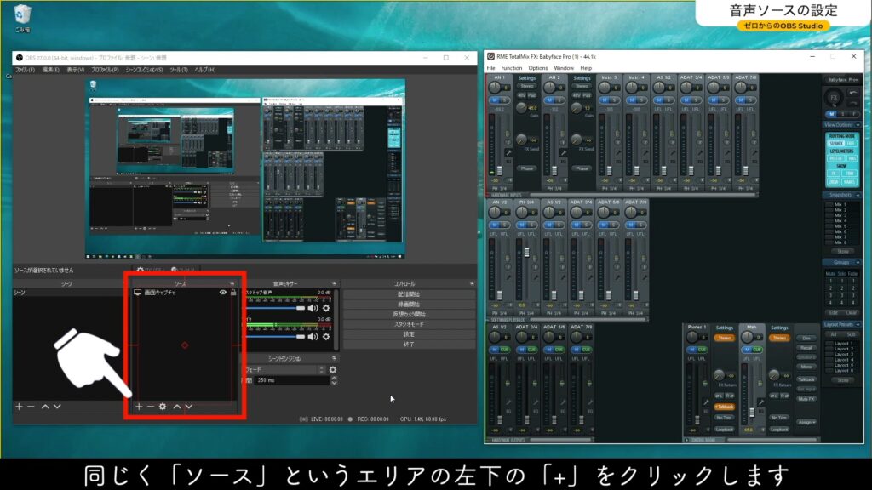Open scene transition gear settings in OBS
Image resolution: width=872 pixels, height=490 pixels.
(x=333, y=369)
